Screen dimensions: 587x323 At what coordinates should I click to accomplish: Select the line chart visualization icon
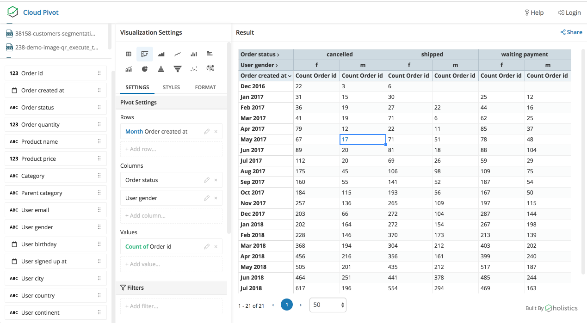click(x=177, y=54)
